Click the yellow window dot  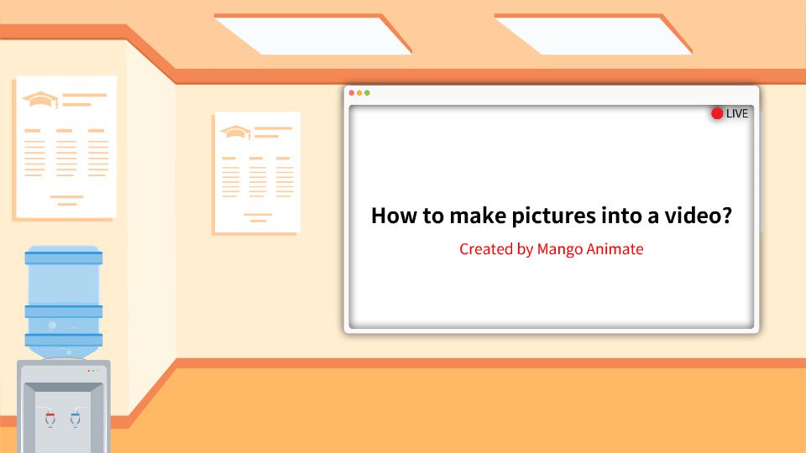tap(359, 93)
